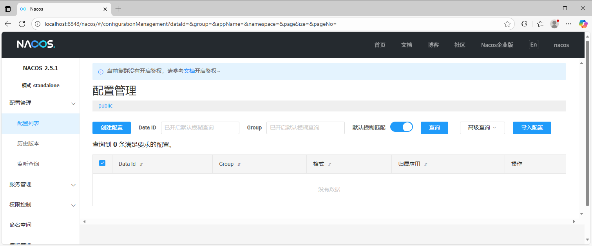The height and width of the screenshot is (246, 592).
Task: Sort table by Group column icon
Action: click(x=239, y=164)
